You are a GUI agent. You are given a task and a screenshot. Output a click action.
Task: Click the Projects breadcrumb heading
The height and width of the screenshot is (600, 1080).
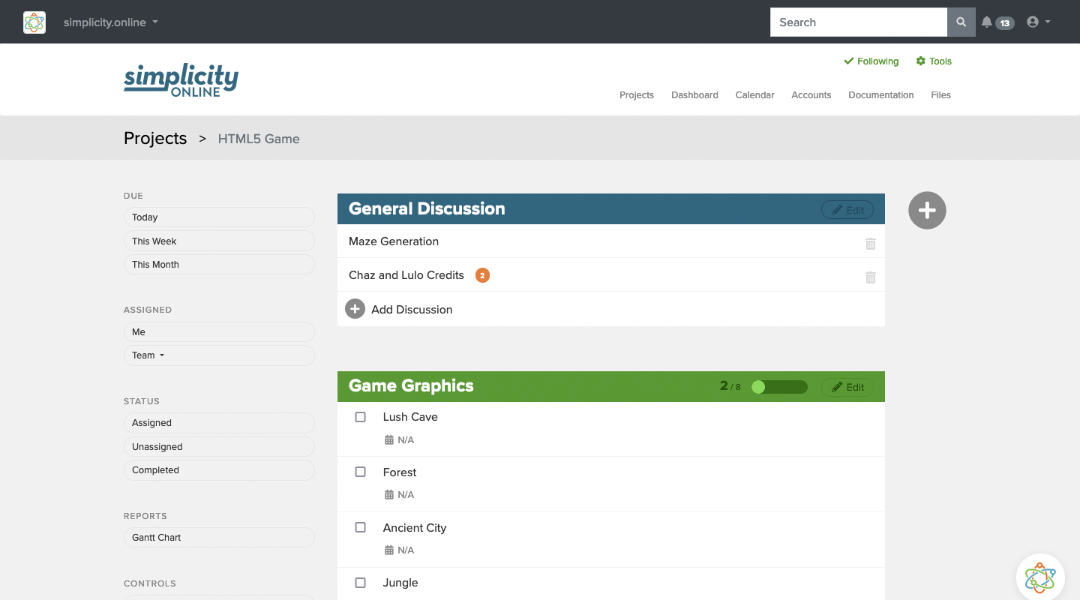click(x=155, y=138)
